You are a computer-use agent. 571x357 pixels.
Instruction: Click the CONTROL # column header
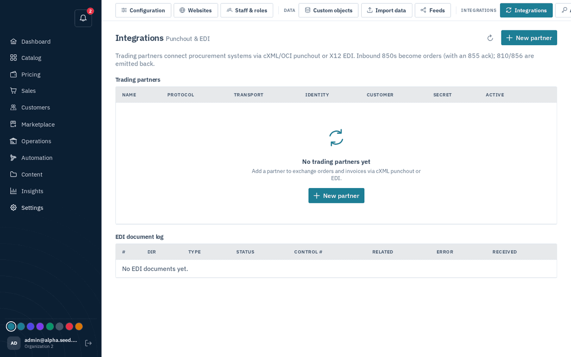(308, 252)
